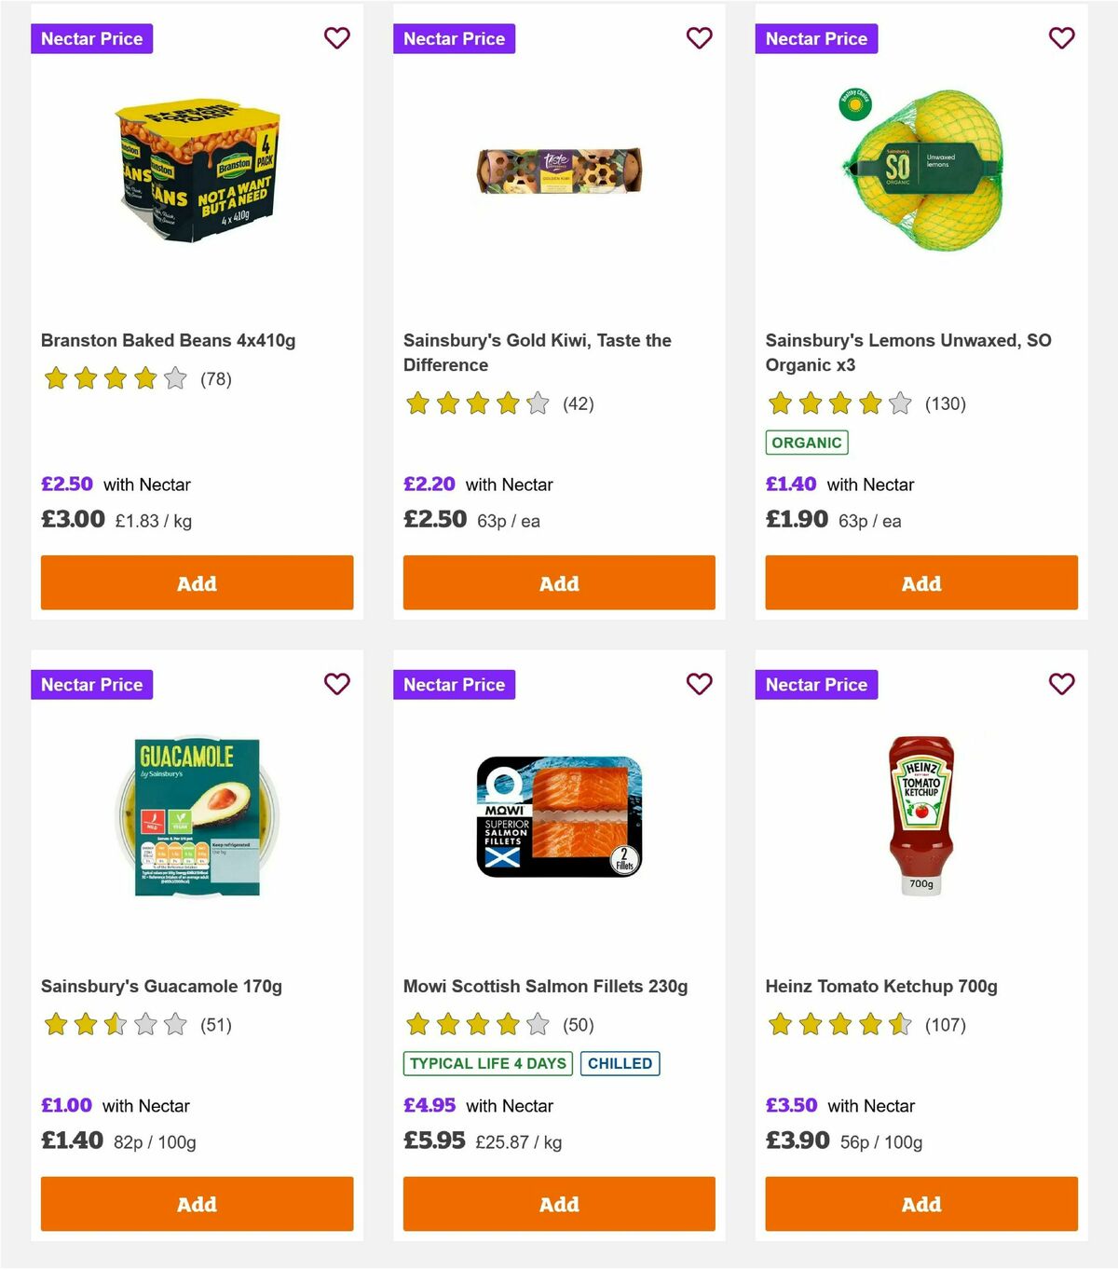Click the wishlist heart on Mowi Salmon Fillets
This screenshot has height=1270, width=1118.
point(699,684)
